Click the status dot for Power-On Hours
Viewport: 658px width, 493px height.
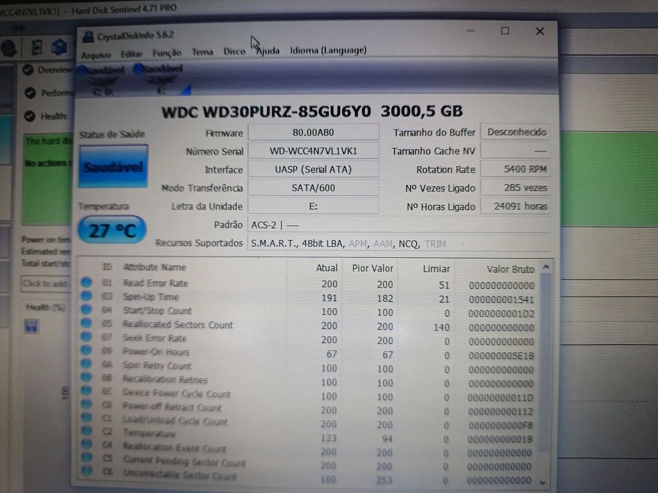click(86, 350)
